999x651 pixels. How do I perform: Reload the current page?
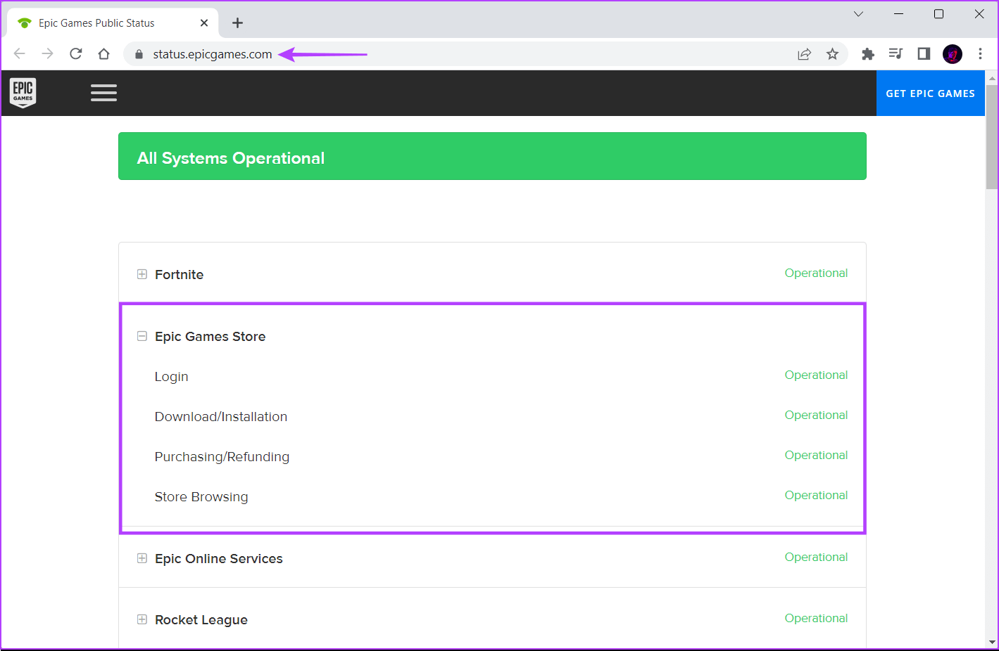76,54
